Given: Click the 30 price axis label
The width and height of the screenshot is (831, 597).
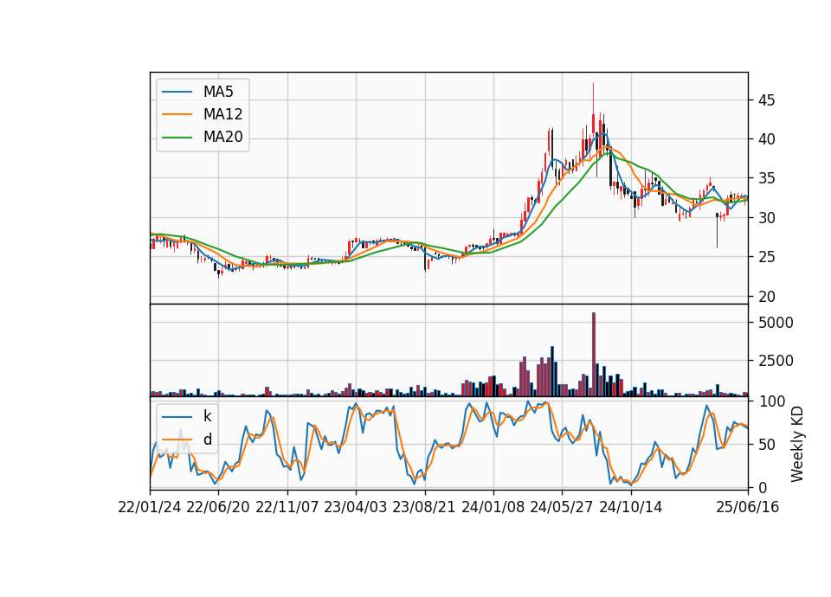Looking at the screenshot, I should [766, 218].
